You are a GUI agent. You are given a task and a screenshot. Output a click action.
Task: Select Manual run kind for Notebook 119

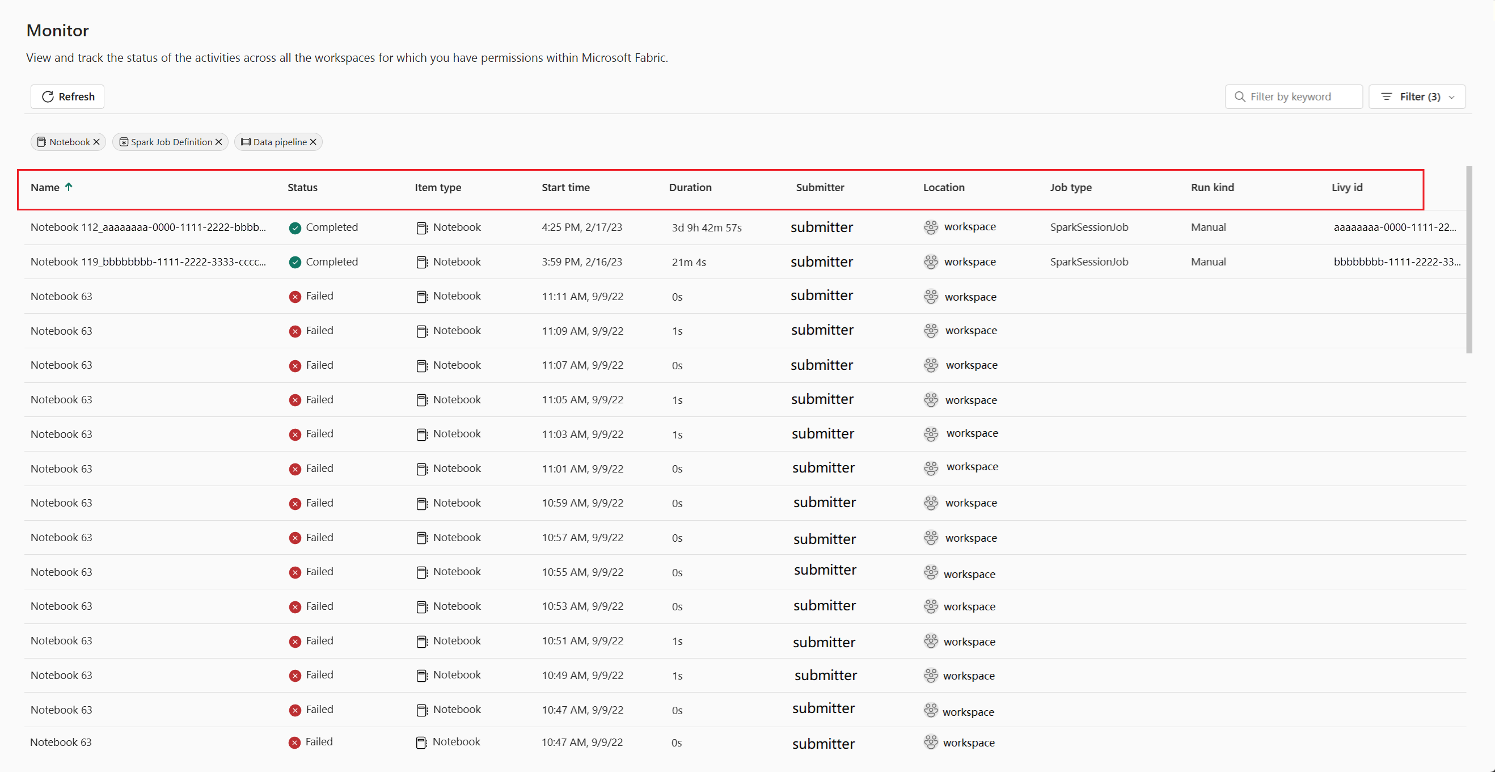tap(1208, 262)
